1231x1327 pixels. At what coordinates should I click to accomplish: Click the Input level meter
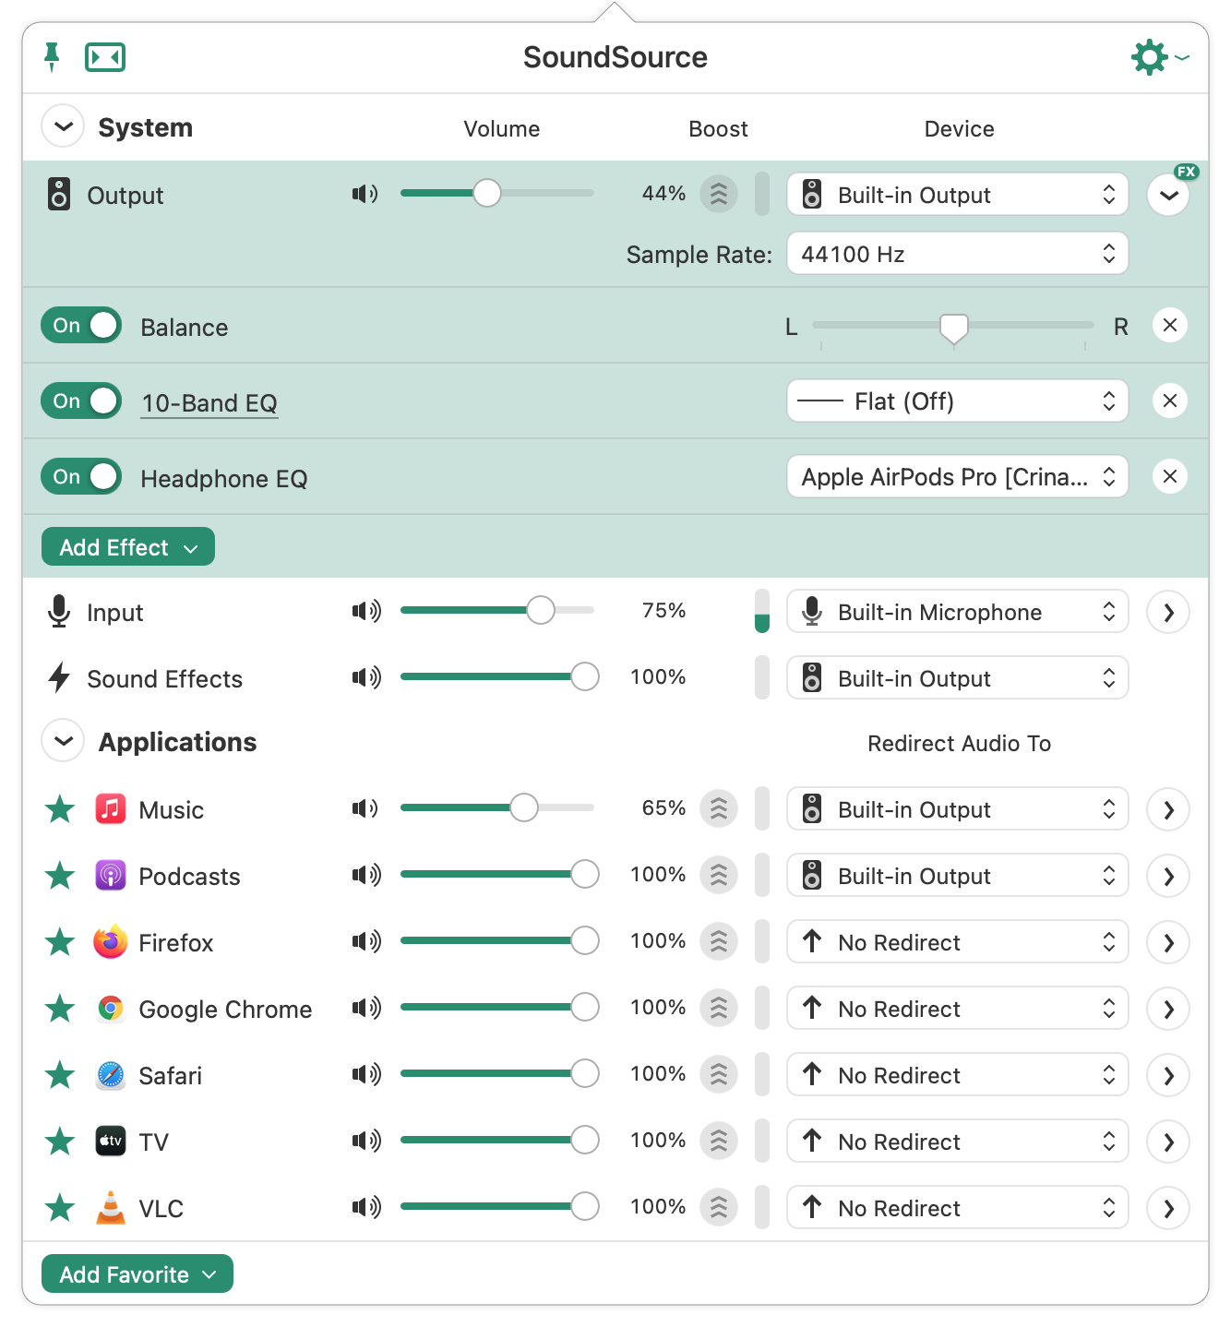(762, 611)
